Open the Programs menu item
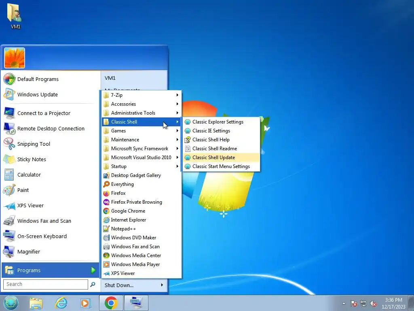This screenshot has width=414, height=311. point(50,270)
